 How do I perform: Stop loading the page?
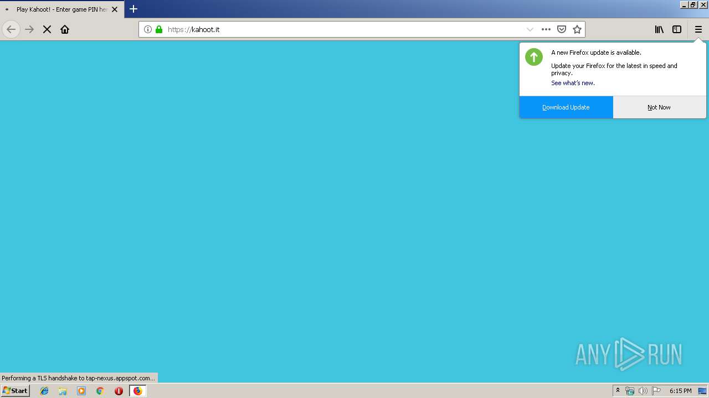click(x=47, y=29)
